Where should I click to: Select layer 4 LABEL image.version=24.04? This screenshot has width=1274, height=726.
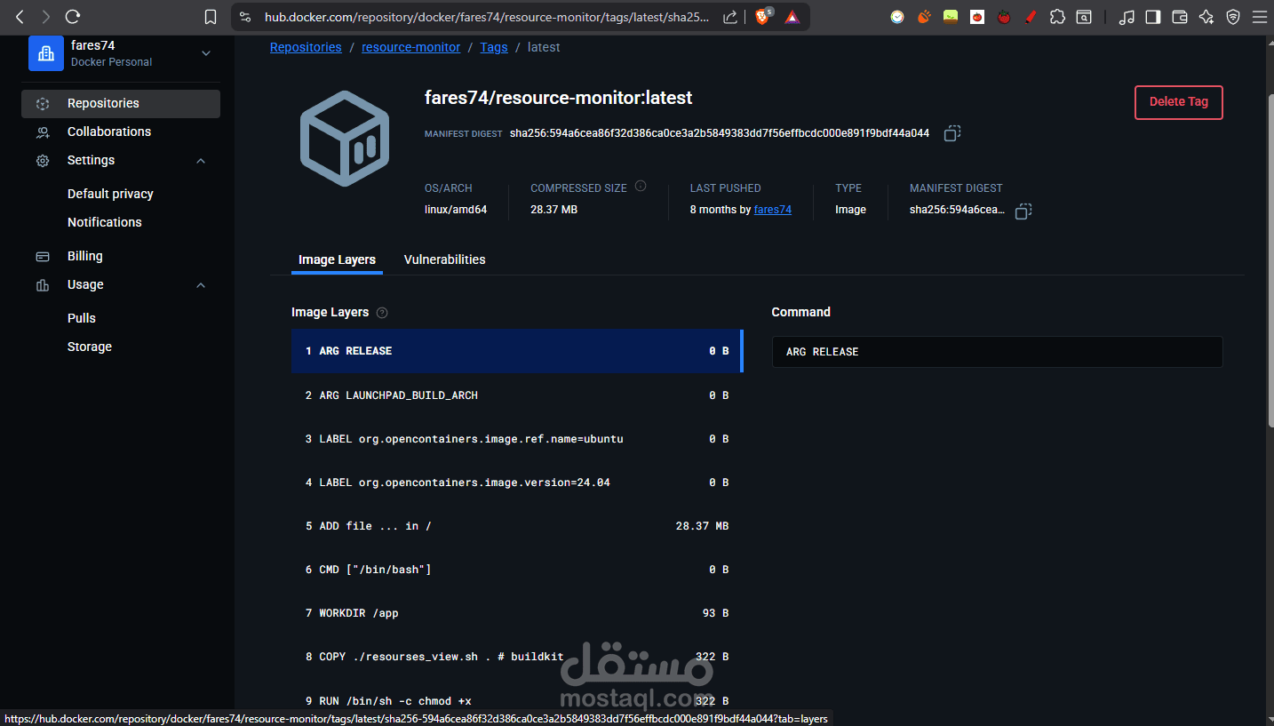pyautogui.click(x=517, y=482)
